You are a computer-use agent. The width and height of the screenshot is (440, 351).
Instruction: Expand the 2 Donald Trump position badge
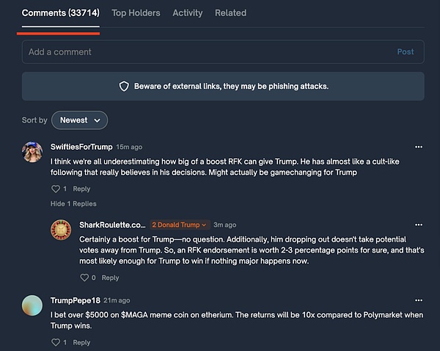180,225
